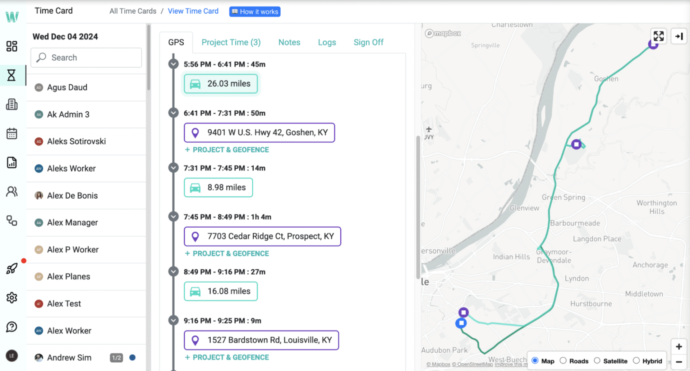Expand the map to fullscreen
Image resolution: width=690 pixels, height=371 pixels.
[659, 36]
